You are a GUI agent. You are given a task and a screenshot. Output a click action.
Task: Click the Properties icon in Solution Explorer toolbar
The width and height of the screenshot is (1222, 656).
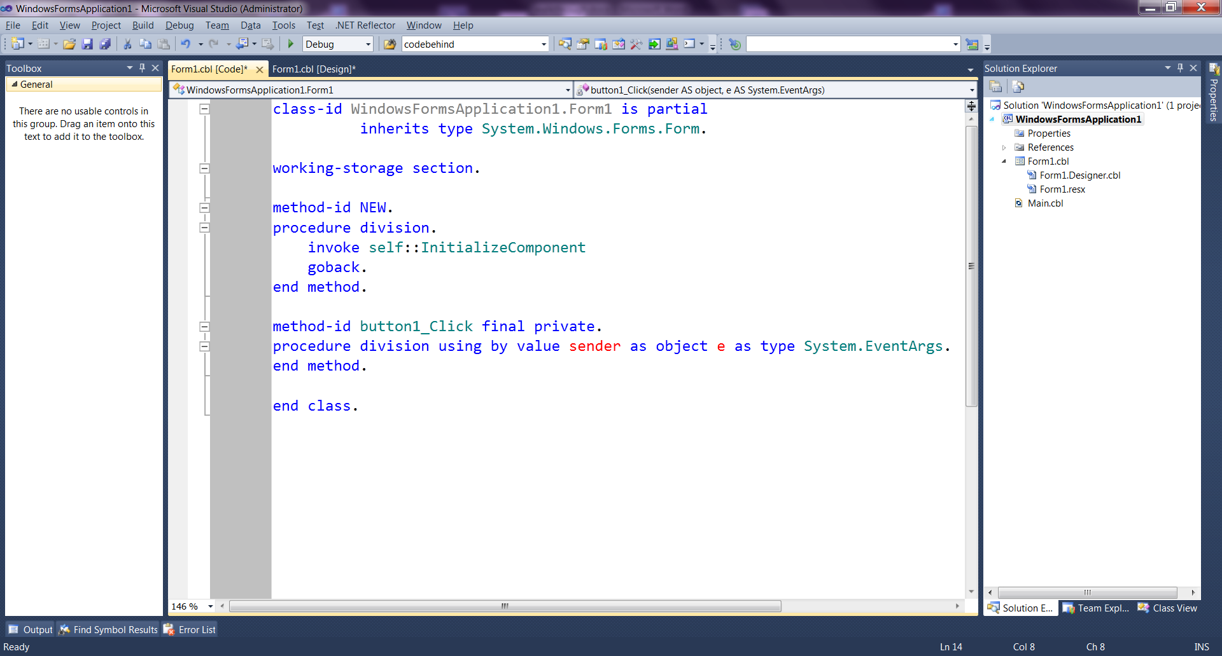pos(996,86)
